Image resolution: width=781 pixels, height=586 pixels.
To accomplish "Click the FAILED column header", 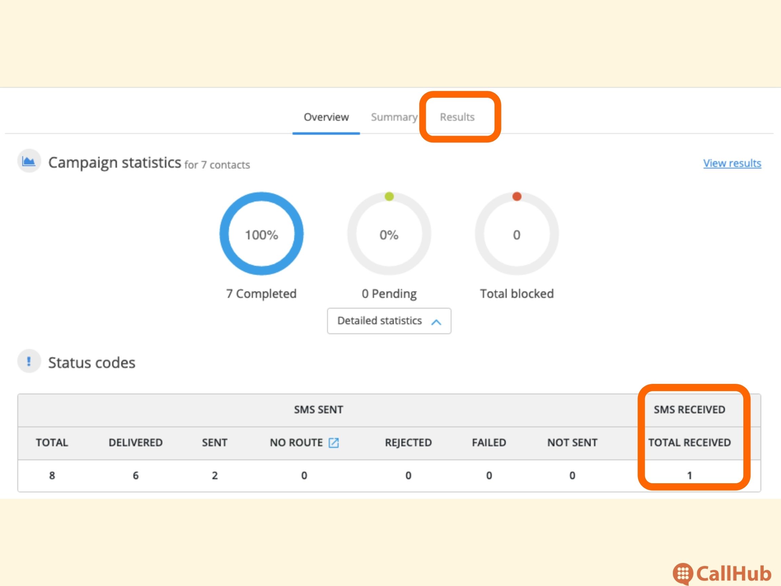I will pos(489,443).
